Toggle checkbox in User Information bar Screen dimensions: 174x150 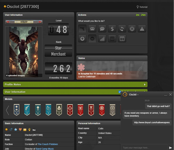[x=120, y=92]
